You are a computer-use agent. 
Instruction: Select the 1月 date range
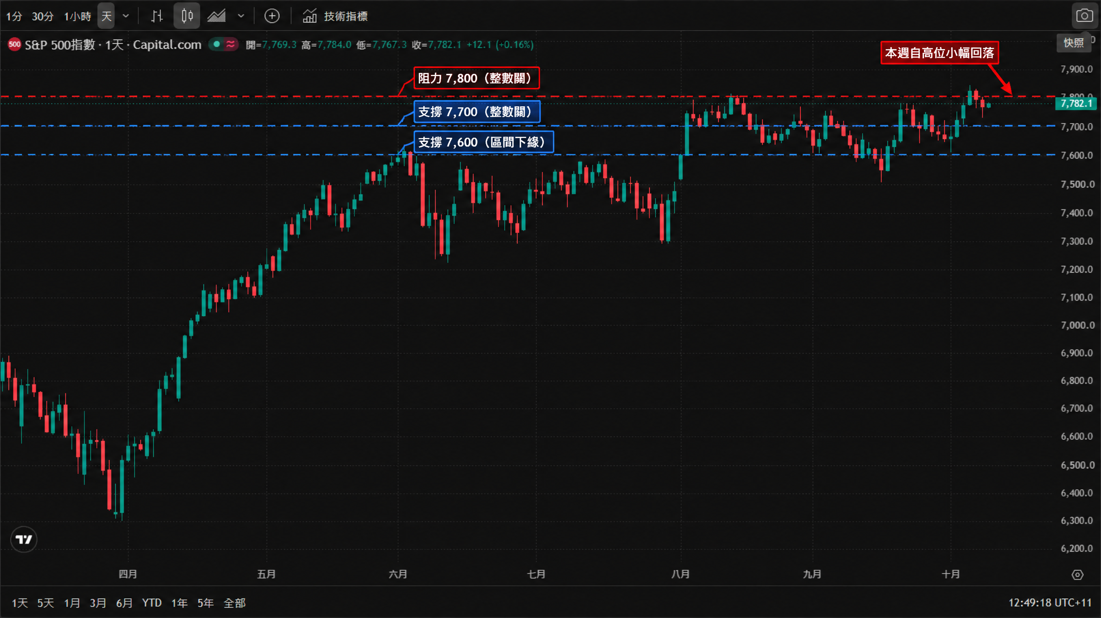(72, 603)
